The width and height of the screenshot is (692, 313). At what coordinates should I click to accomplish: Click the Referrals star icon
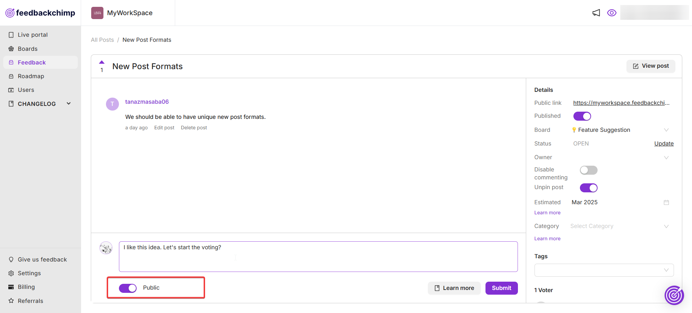(x=11, y=301)
